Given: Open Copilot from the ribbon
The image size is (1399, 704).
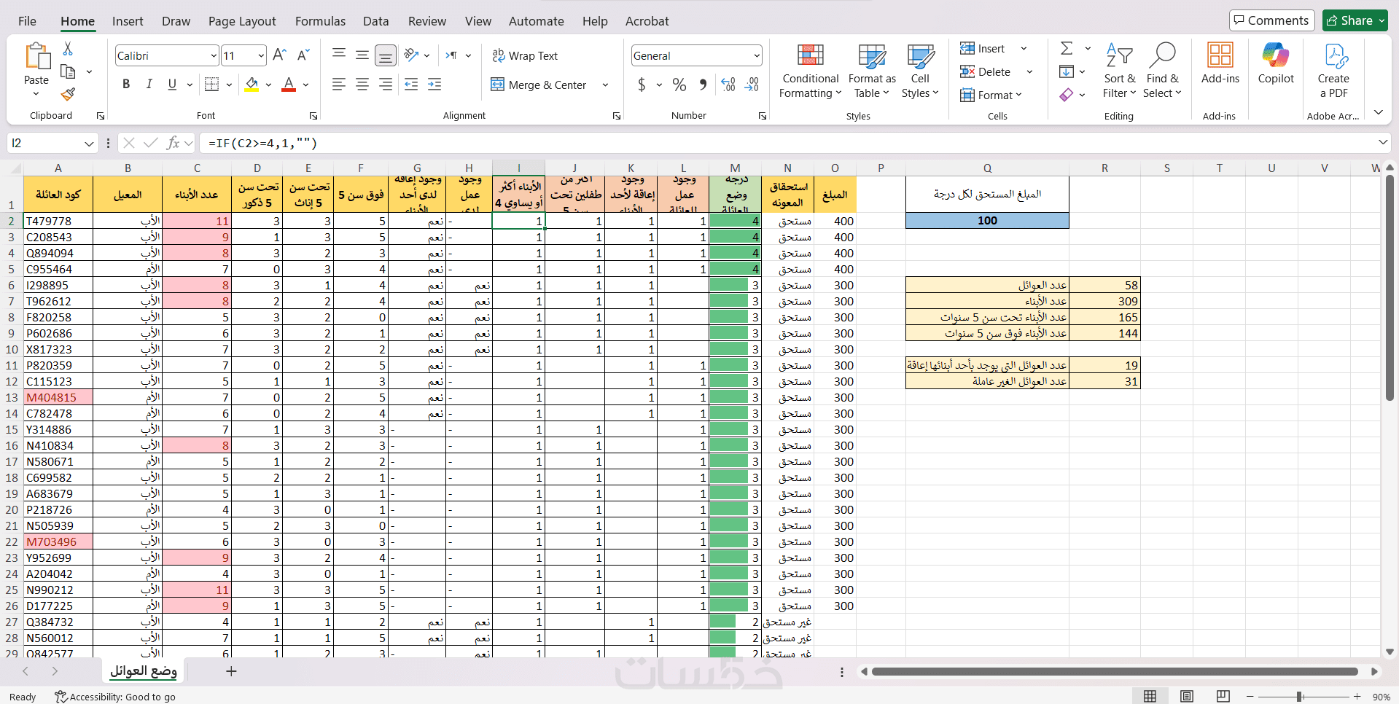Looking at the screenshot, I should point(1276,63).
